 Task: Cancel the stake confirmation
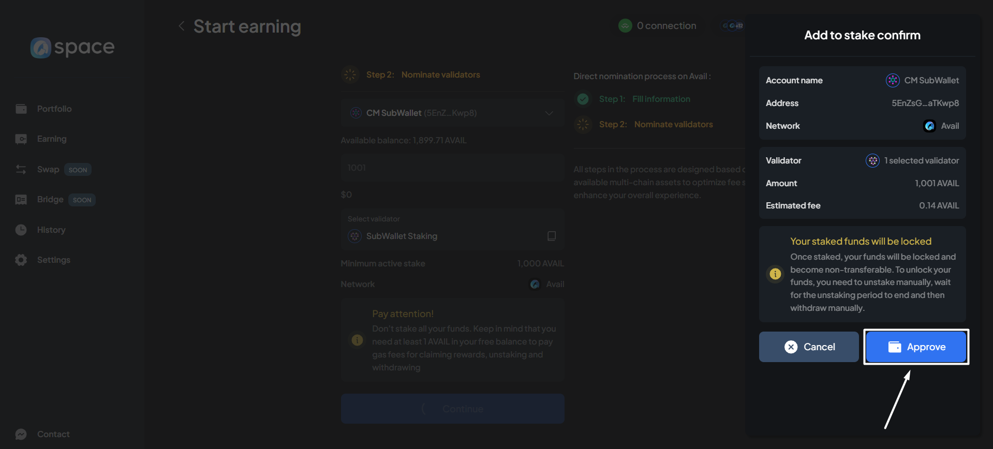click(x=809, y=347)
